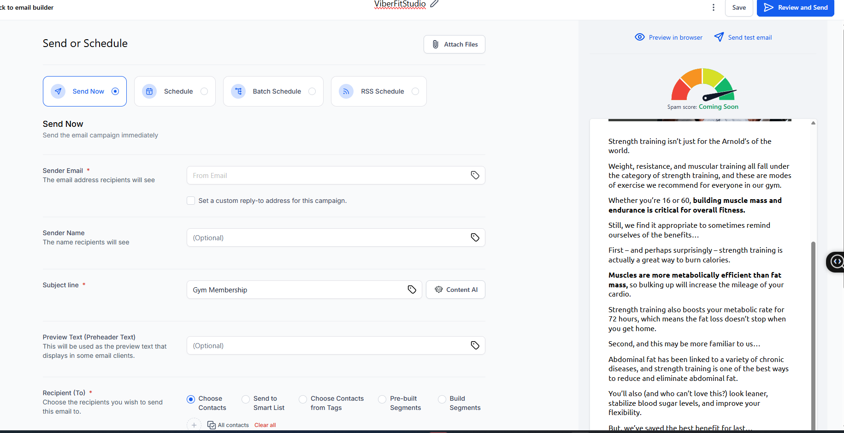Select the Send to Smart List radio button
844x433 pixels.
pyautogui.click(x=246, y=399)
